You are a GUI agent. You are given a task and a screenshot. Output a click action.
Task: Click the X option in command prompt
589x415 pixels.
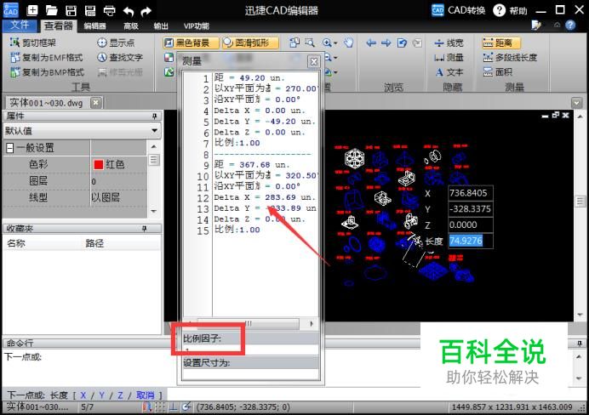(x=83, y=395)
